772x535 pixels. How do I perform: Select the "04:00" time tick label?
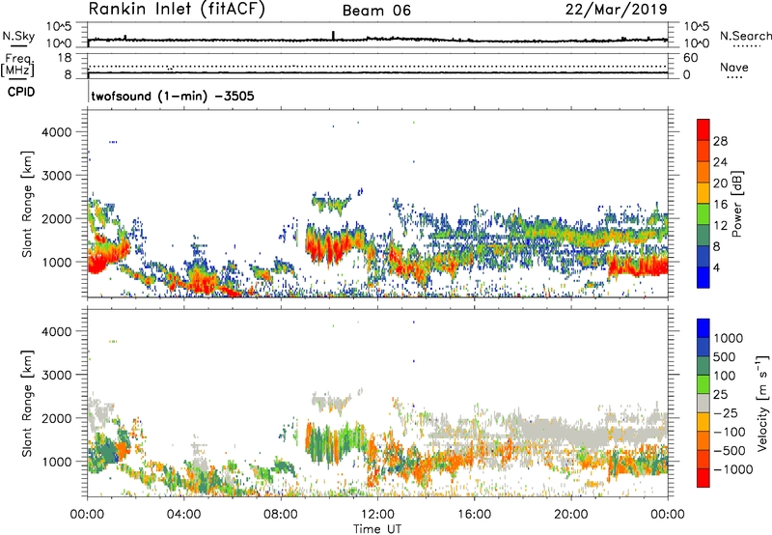coord(183,515)
